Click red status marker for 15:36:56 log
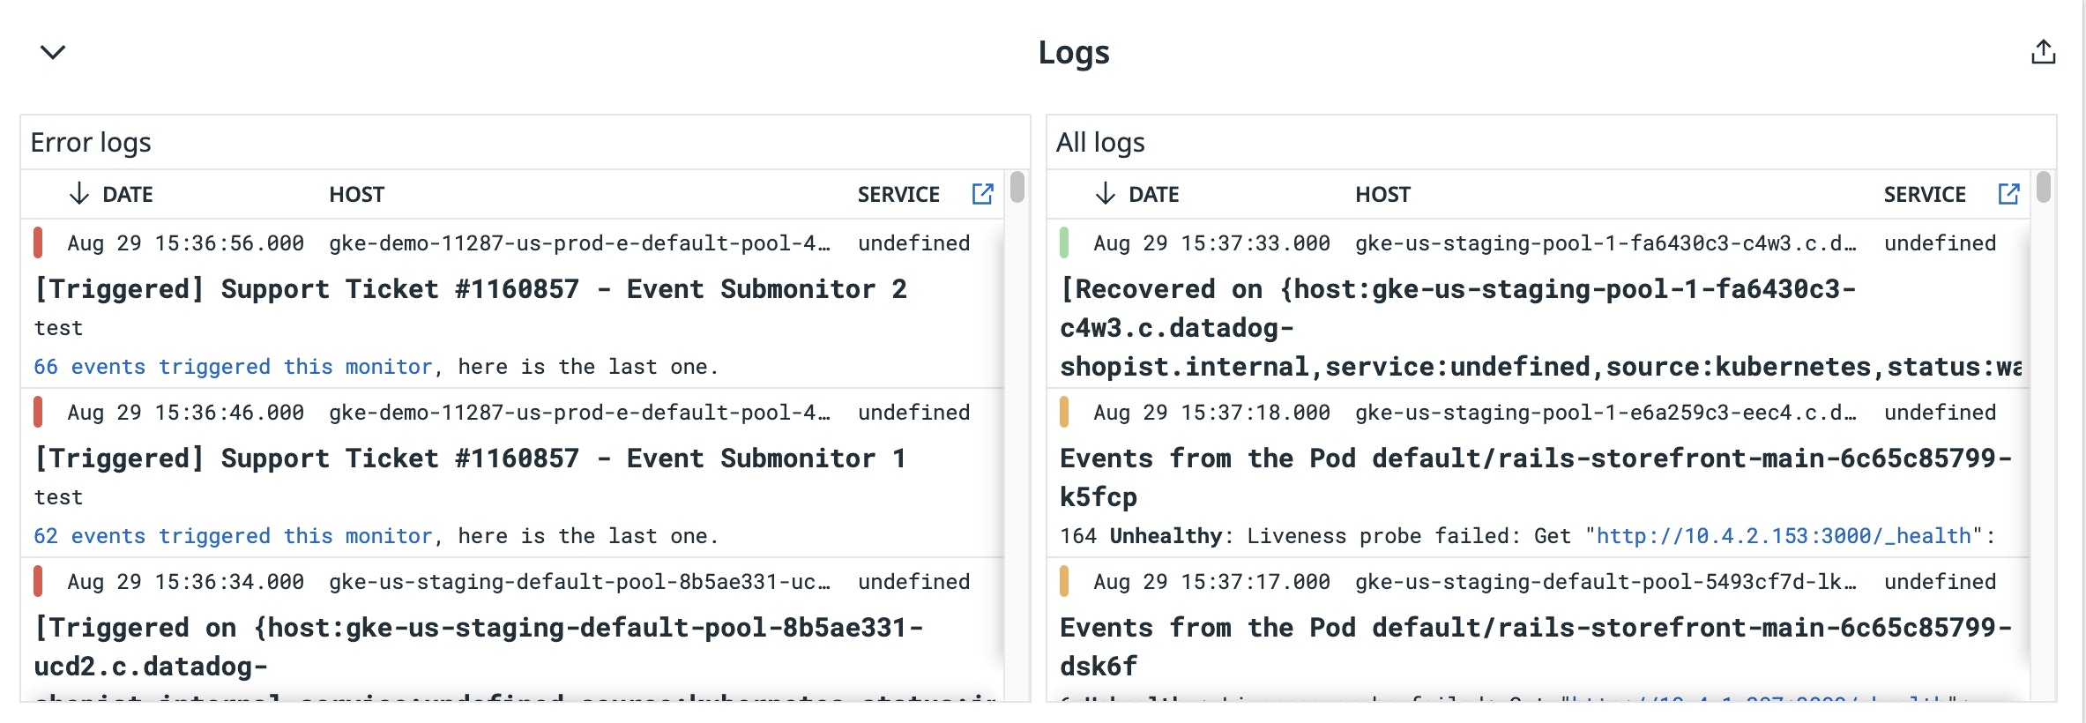 (x=38, y=242)
